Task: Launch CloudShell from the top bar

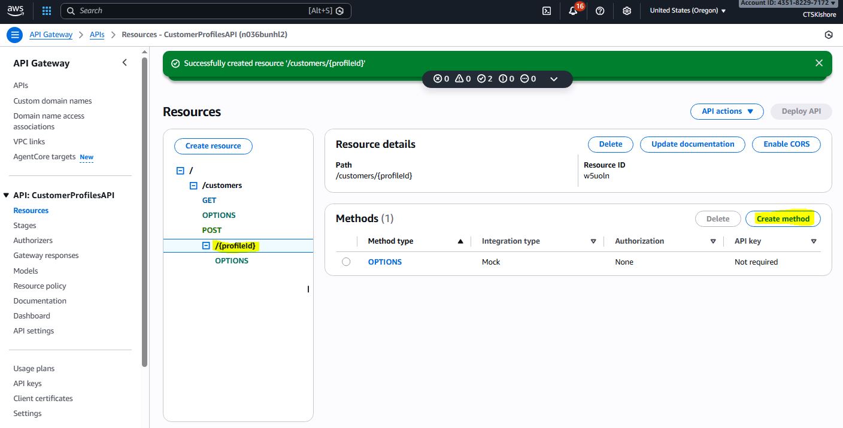Action: [546, 11]
